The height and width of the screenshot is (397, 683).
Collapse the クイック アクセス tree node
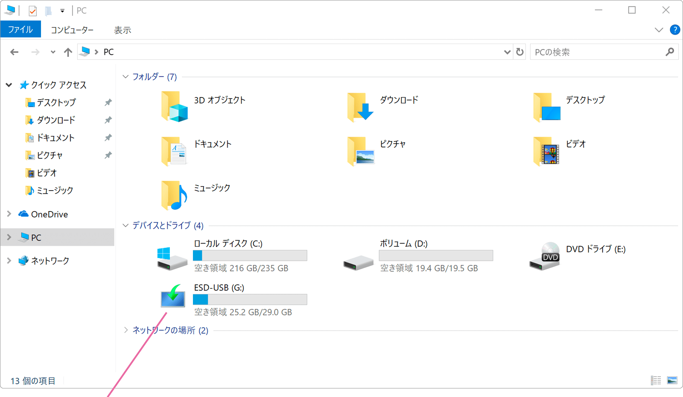click(9, 85)
